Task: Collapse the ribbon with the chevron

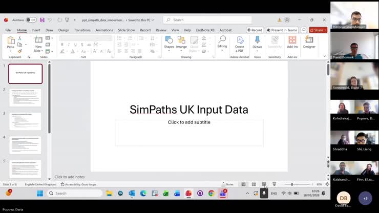Action: (x=325, y=56)
